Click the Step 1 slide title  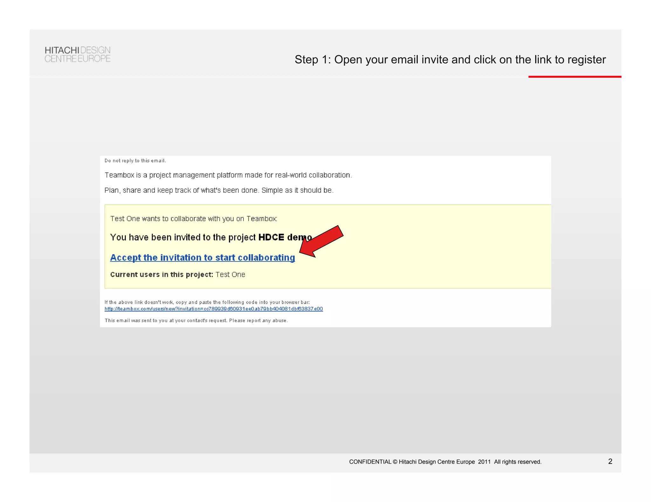pos(450,60)
